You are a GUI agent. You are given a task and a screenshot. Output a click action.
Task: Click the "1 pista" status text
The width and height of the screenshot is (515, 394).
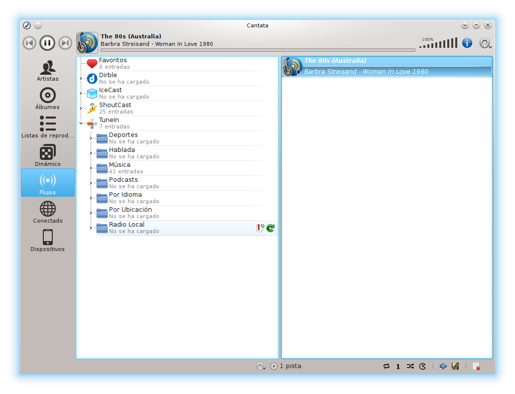290,366
